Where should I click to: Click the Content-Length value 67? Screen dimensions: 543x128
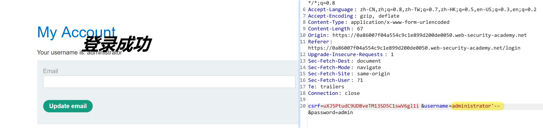pos(360,29)
